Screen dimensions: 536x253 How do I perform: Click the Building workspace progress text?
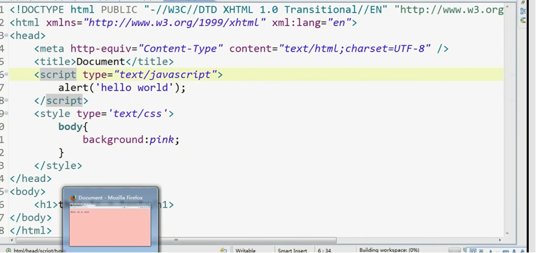pos(389,250)
